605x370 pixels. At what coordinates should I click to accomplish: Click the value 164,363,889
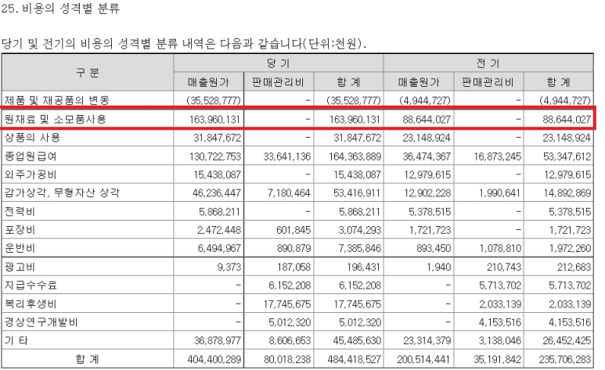pyautogui.click(x=355, y=156)
